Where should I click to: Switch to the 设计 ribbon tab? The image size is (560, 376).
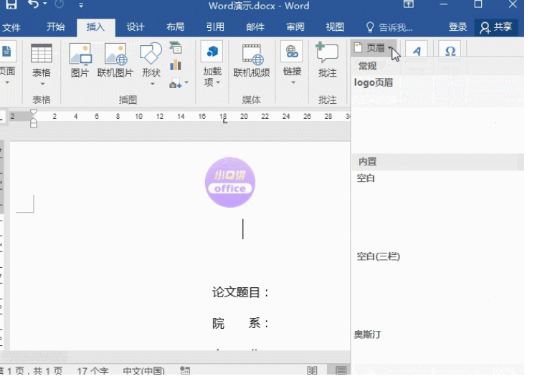click(136, 27)
